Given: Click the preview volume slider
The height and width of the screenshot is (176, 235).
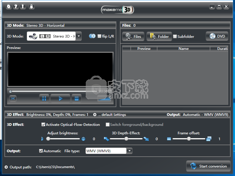Looking at the screenshot, I should [x=104, y=99].
